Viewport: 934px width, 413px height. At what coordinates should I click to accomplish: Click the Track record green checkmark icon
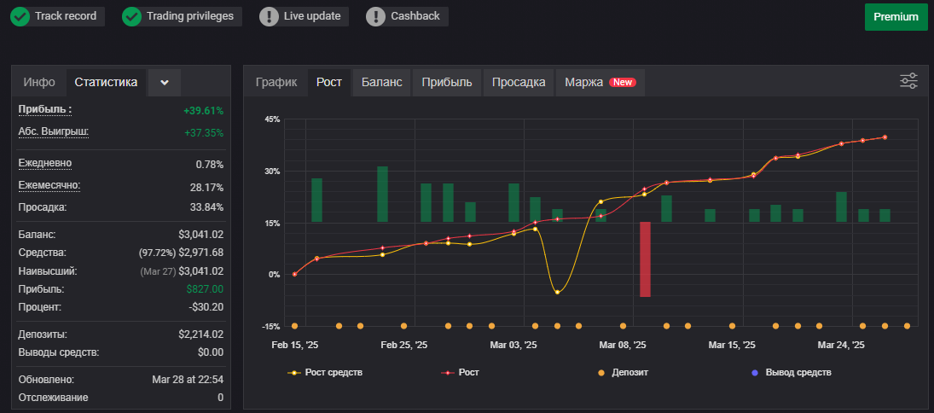(x=20, y=17)
